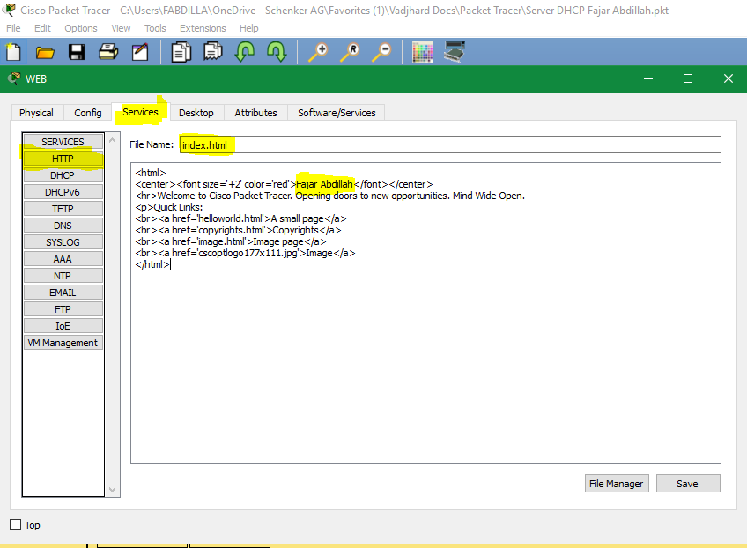Switch to the Software/Services tab

tap(337, 113)
